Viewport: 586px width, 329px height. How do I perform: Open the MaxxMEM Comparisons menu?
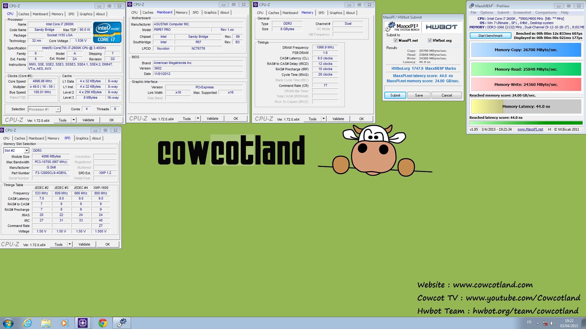[x=546, y=12]
